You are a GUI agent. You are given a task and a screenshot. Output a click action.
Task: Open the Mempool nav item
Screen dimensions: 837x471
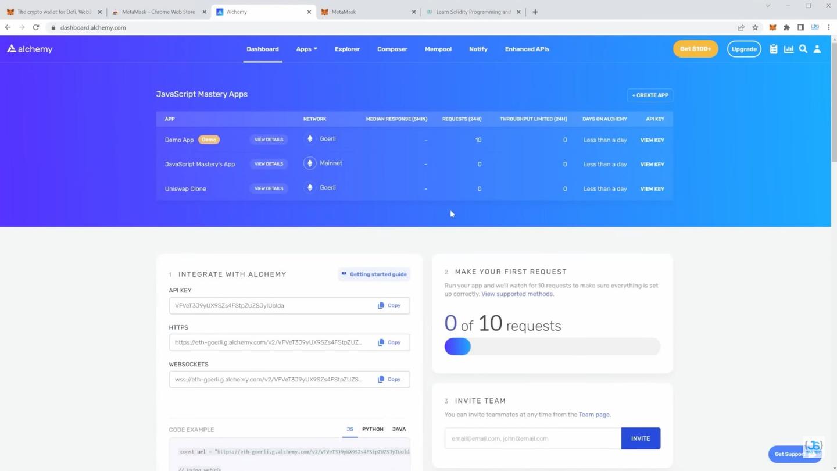[438, 49]
